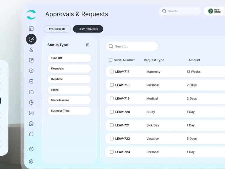The height and width of the screenshot is (169, 225).
Task: Switch to the My Requests tab
Action: [x=57, y=29]
